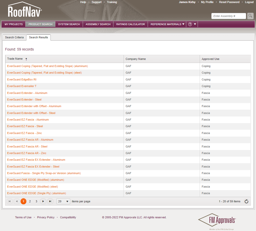Open EverGuard ONE EDGE (Single Ply) (aluminum)
Viewport: 256px width, 231px height.
[37, 193]
